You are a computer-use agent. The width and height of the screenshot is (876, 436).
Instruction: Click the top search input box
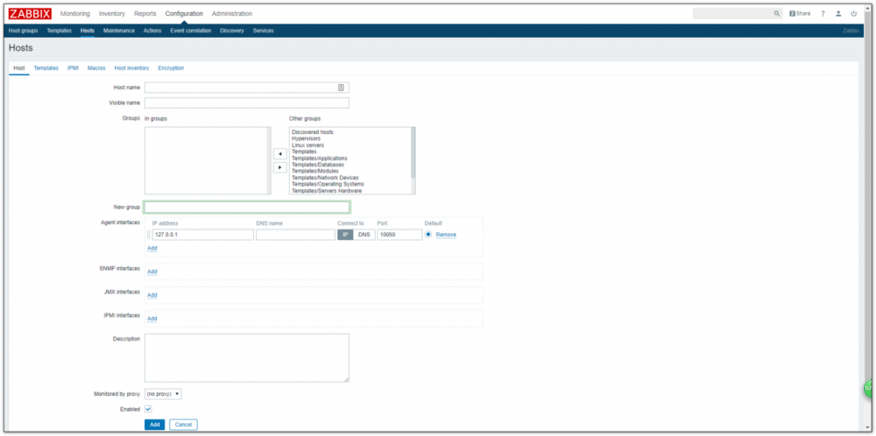[x=738, y=13]
